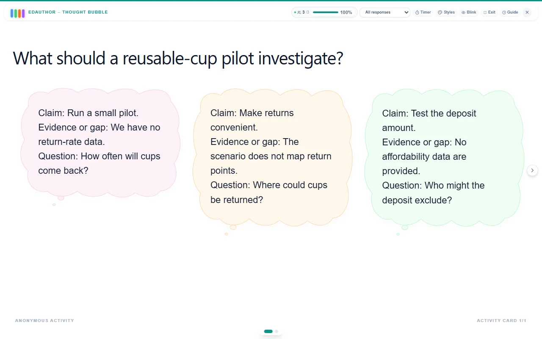Click the response progress bar at 100%
The width and height of the screenshot is (542, 339).
[x=326, y=12]
